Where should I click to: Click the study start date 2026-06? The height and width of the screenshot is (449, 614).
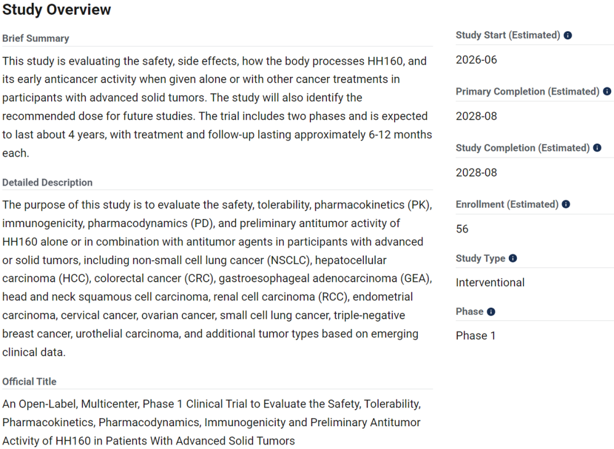click(x=476, y=60)
